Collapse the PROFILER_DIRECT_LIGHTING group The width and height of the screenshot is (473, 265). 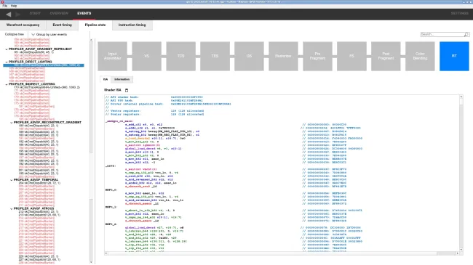click(7, 62)
